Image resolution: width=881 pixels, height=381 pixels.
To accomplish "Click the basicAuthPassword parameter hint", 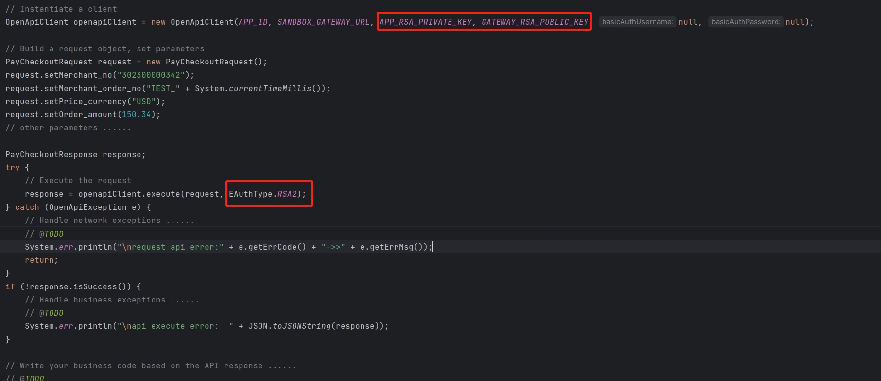I will (x=746, y=22).
